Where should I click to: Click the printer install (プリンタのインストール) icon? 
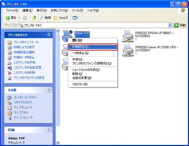[x=10, y=42]
